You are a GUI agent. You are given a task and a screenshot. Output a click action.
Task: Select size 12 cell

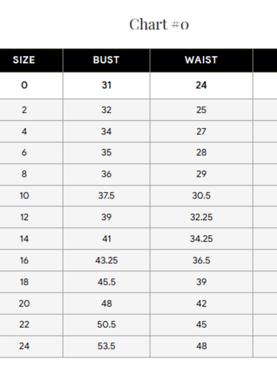click(24, 217)
